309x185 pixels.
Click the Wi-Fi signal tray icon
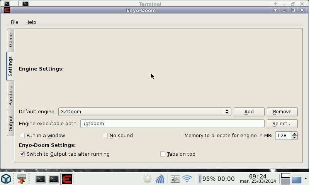tap(187, 179)
